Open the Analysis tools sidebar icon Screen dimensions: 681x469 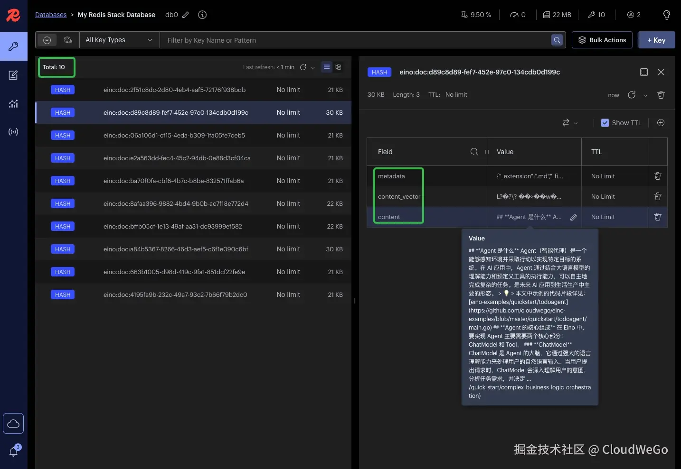13,103
